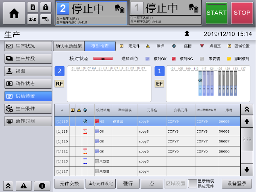Click the warning maintenance column header icon
The image size is (256, 192).
[x=79, y=110]
